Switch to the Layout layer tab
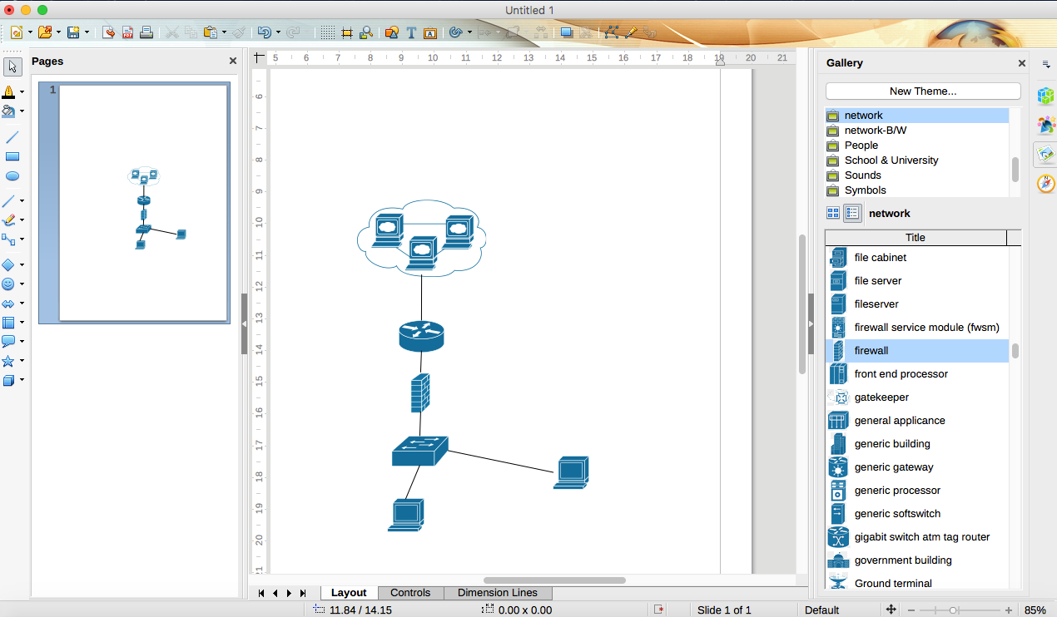The height and width of the screenshot is (617, 1057). coord(349,593)
